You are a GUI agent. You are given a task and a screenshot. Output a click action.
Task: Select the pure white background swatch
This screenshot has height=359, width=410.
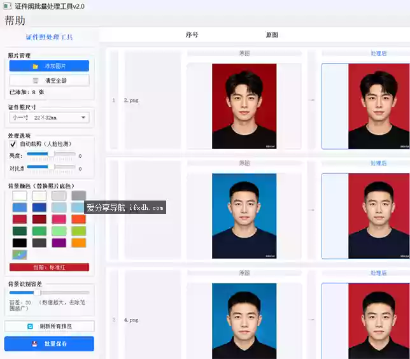(20, 195)
